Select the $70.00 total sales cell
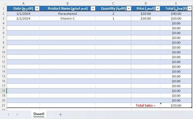 pos(176,105)
